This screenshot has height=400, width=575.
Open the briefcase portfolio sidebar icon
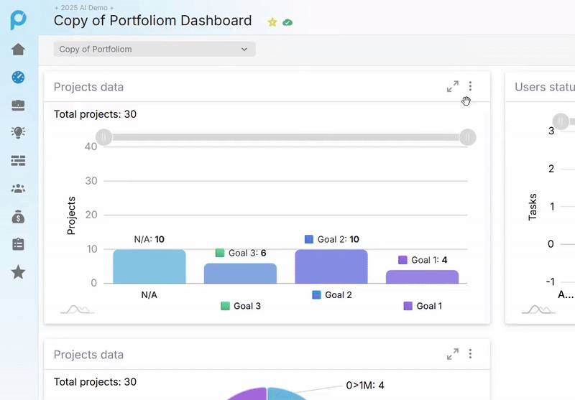pos(19,106)
